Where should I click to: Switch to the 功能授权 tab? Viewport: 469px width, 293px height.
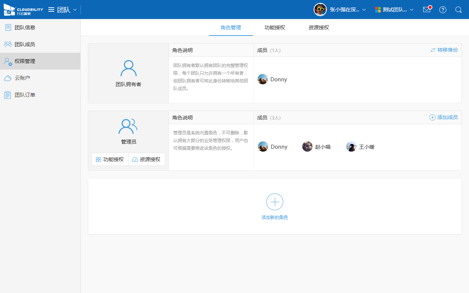coord(275,27)
